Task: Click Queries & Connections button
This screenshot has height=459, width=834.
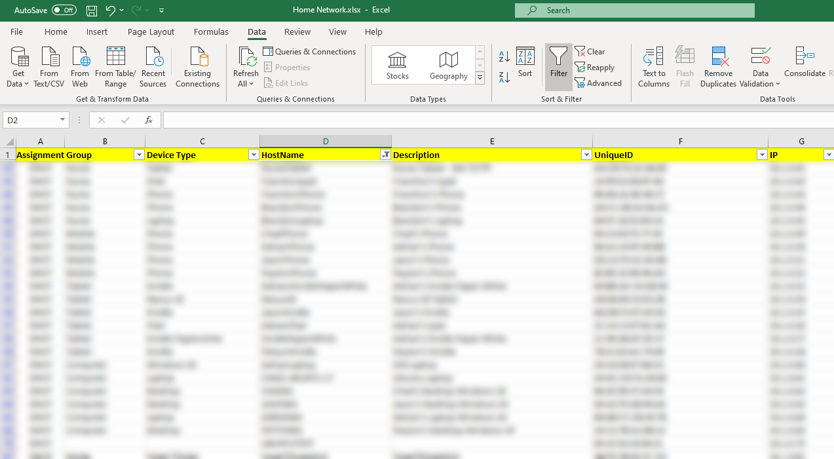Action: click(309, 52)
